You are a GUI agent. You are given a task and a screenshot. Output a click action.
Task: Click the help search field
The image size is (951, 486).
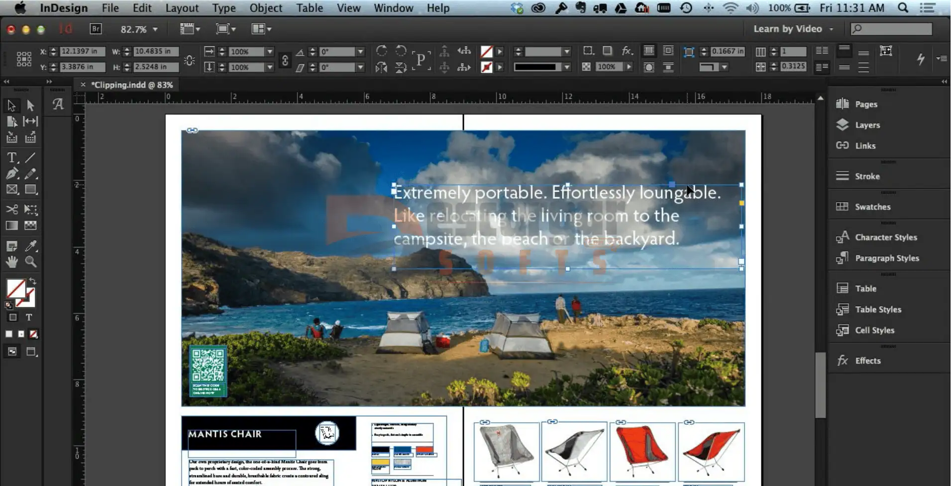pos(891,29)
